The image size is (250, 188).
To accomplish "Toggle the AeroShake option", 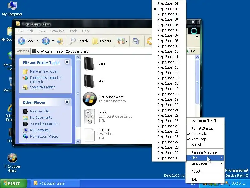I will [205, 134].
